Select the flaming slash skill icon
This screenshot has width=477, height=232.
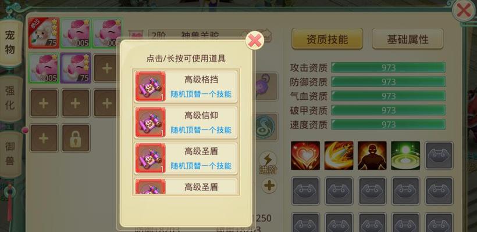339,155
